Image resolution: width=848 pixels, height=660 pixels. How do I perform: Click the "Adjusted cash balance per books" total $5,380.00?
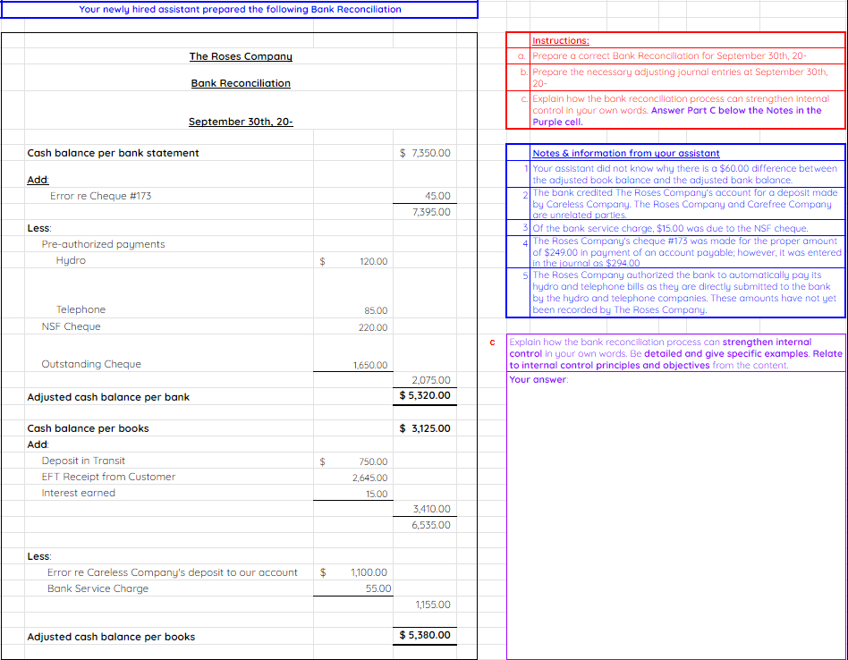pos(425,636)
